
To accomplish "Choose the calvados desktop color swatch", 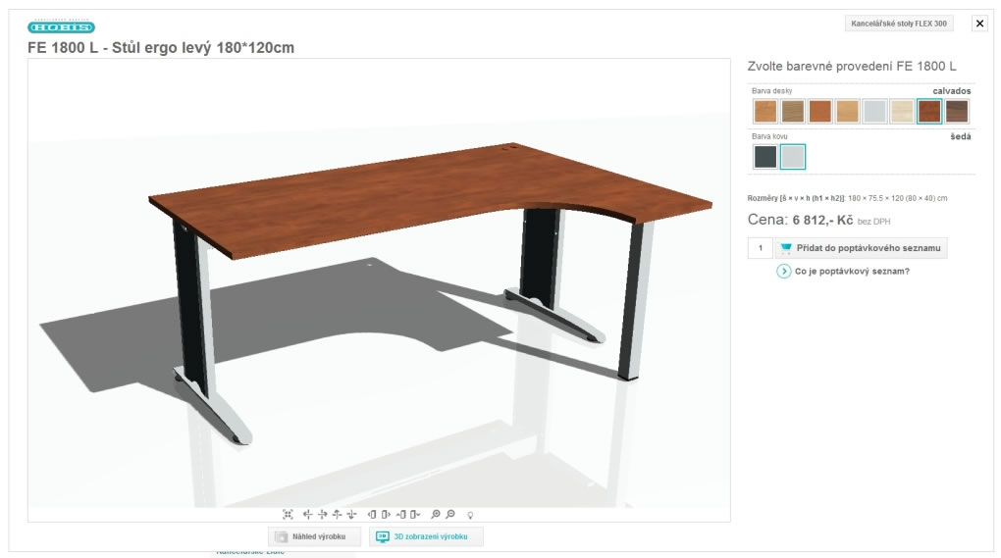I will 928,111.
